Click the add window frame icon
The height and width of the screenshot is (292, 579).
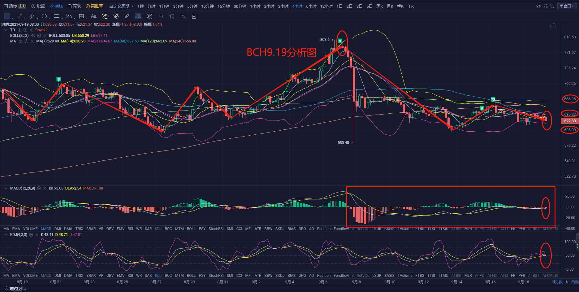click(552, 6)
